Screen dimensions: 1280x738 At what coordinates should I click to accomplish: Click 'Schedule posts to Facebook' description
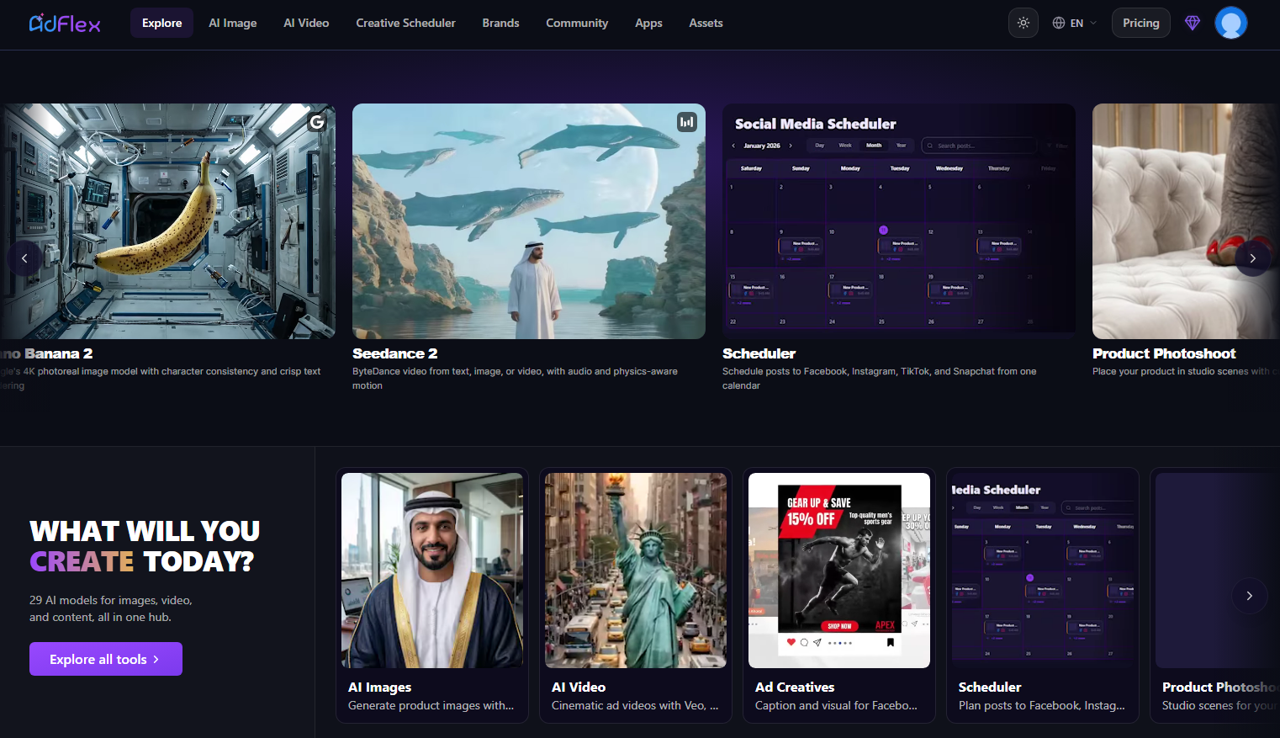[879, 378]
